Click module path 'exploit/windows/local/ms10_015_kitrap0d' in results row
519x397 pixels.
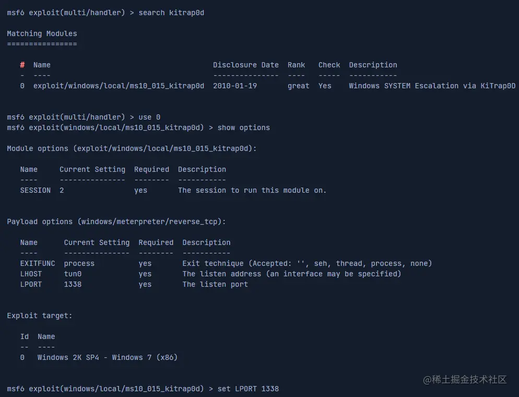119,86
